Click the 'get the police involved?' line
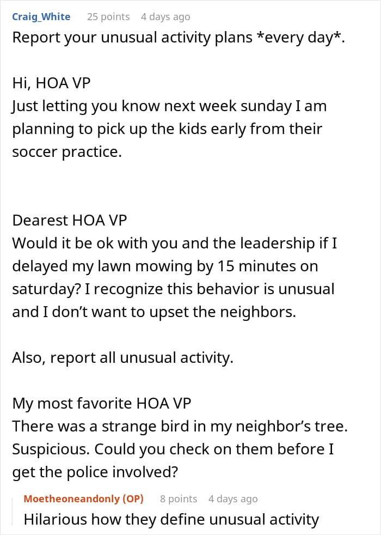The image size is (381, 535). (95, 472)
